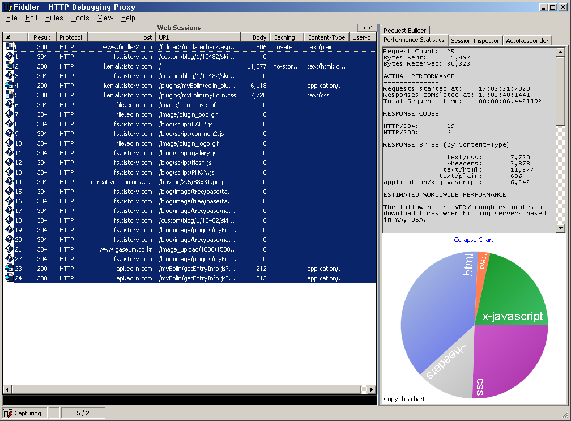Click the Fiddler title bar app icon

pyautogui.click(x=9, y=7)
